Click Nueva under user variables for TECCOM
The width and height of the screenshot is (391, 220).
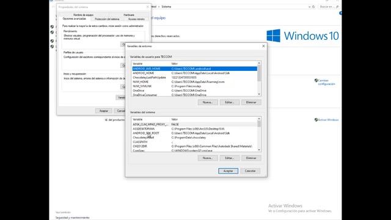coord(208,102)
